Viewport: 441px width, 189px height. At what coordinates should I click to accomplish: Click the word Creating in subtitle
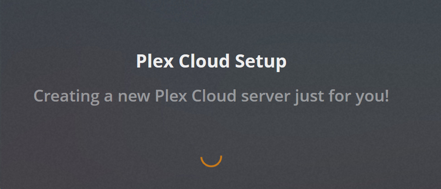tap(66, 97)
